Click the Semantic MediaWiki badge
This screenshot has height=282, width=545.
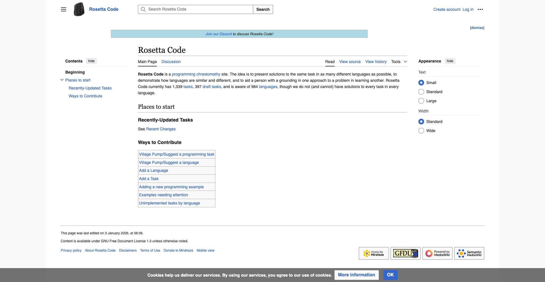(x=469, y=253)
